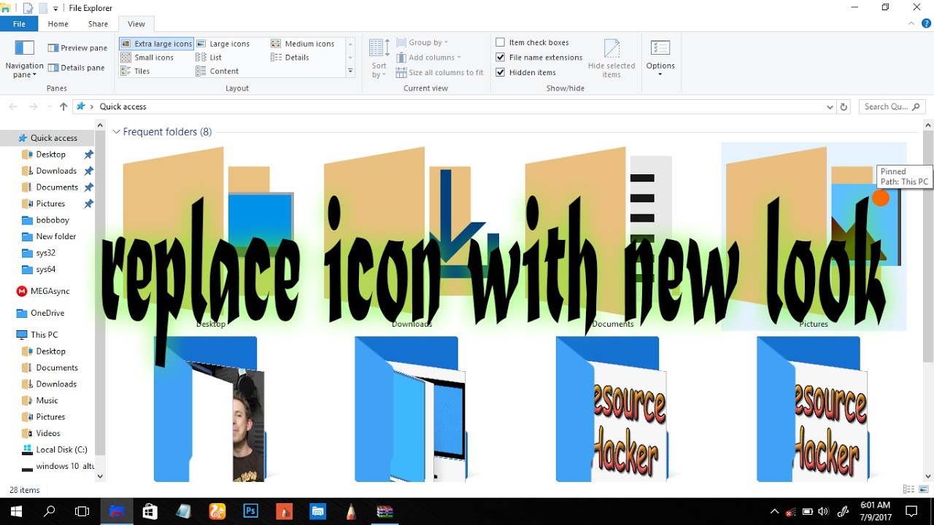
Task: Open the address bar history dropdown
Action: pos(829,106)
